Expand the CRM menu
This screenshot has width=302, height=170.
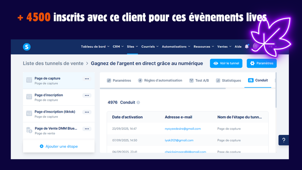[x=118, y=47]
